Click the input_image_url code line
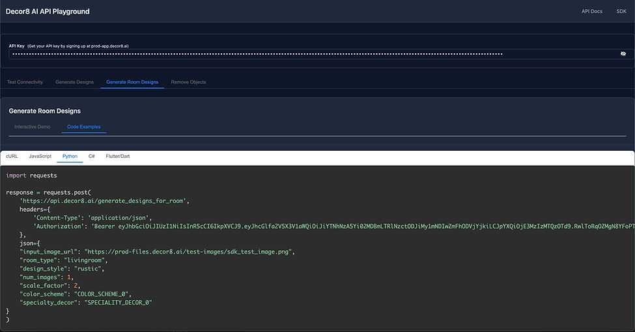635x332 pixels. coord(157,251)
